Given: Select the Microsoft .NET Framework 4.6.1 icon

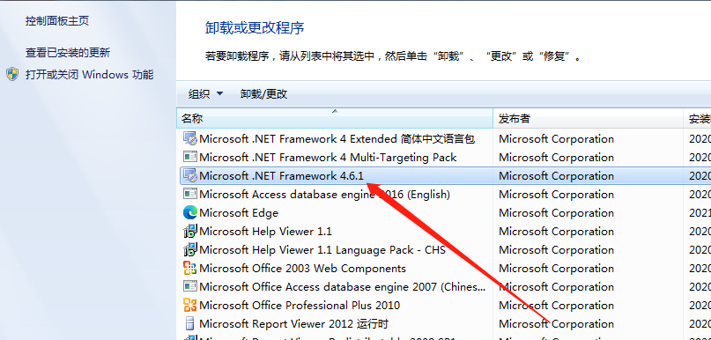Looking at the screenshot, I should tap(190, 175).
